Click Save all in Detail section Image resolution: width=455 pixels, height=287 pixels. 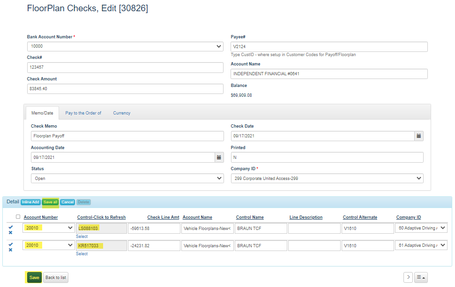pos(51,202)
